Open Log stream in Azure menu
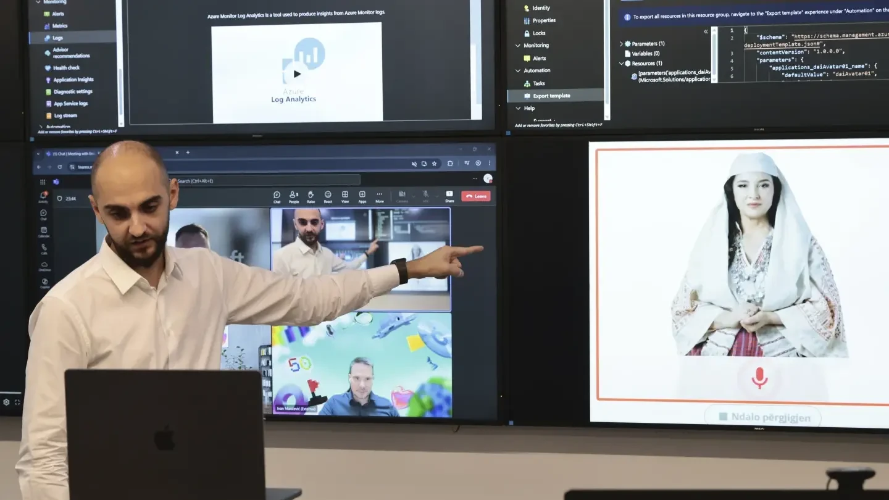 (61, 115)
